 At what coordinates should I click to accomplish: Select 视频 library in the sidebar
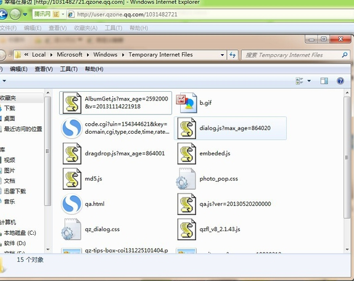click(x=9, y=160)
